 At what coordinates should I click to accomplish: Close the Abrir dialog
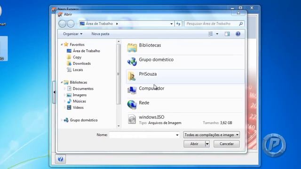[238, 13]
